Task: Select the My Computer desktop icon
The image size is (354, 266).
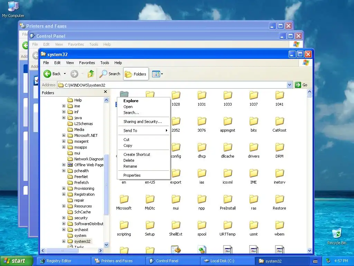Action: (13, 9)
